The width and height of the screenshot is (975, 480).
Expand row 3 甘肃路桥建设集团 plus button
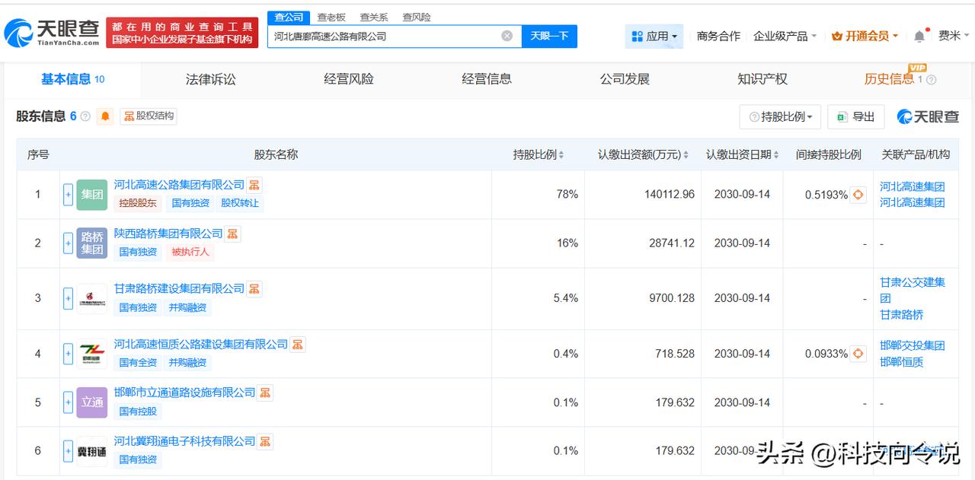(68, 298)
